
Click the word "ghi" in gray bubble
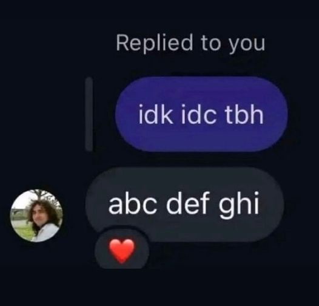[x=238, y=206]
